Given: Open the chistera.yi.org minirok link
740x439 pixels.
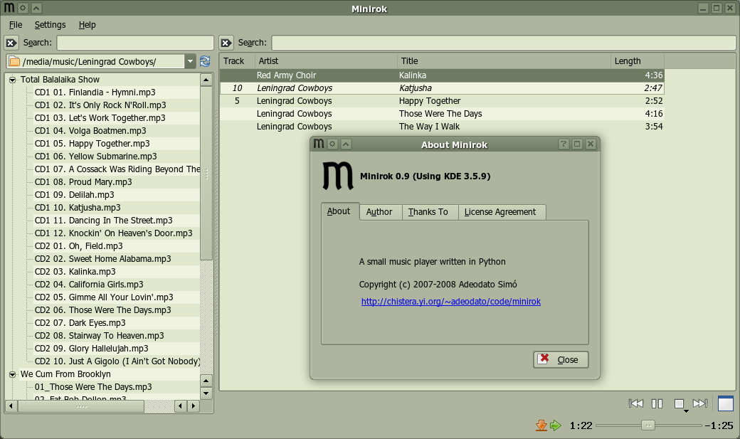Looking at the screenshot, I should pyautogui.click(x=451, y=302).
